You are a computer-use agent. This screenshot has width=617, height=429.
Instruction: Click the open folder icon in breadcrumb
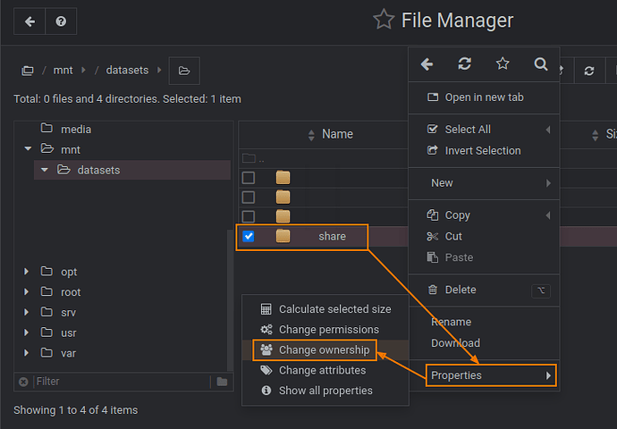click(x=184, y=71)
